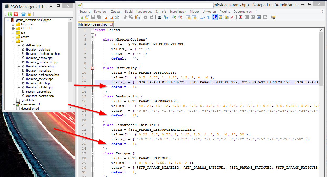Zoom in using the magnifier plus icon
This screenshot has width=327, height=177.
point(174,17)
